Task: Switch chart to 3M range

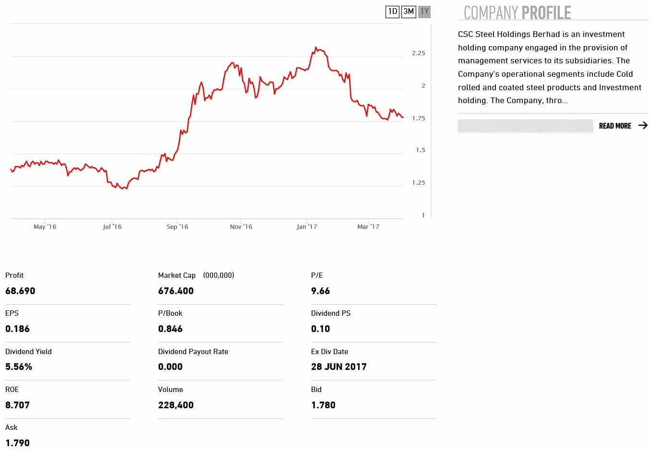Action: click(409, 12)
